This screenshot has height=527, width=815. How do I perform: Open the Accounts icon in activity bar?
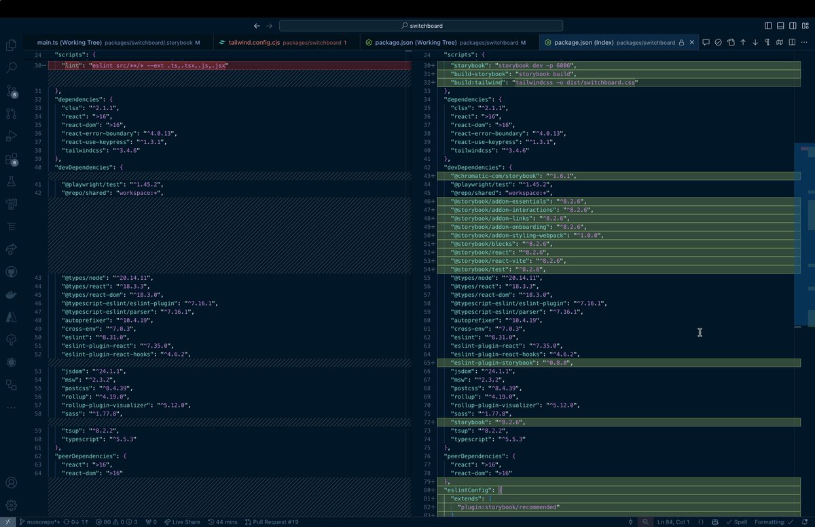(x=11, y=484)
